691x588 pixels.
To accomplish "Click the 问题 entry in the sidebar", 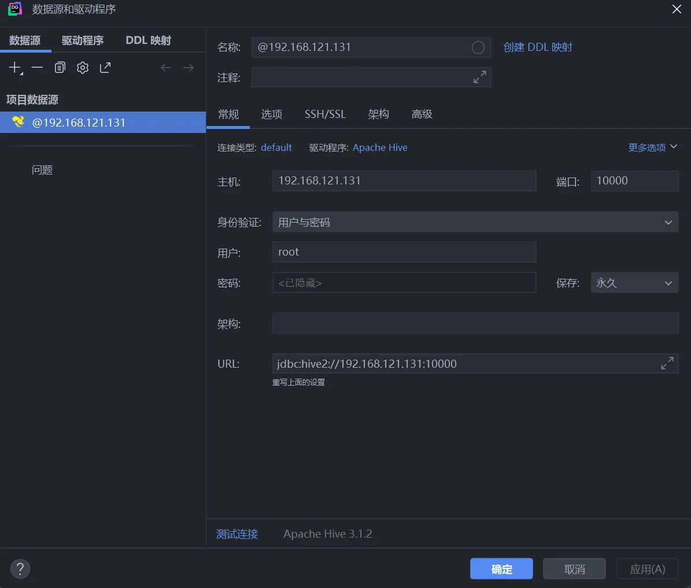I will pyautogui.click(x=42, y=170).
